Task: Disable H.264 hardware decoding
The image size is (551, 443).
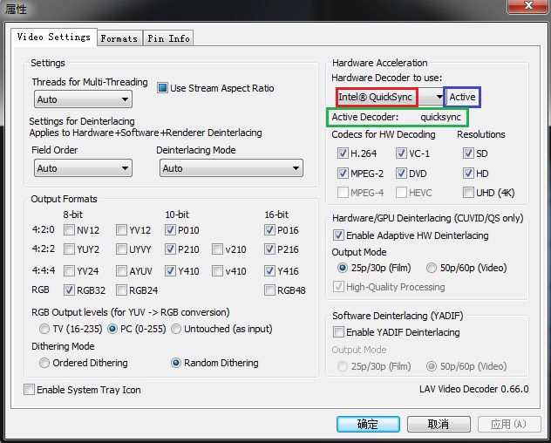Action: click(x=343, y=153)
